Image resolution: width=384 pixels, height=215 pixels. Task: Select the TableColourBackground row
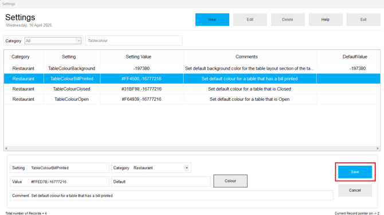tap(192, 69)
